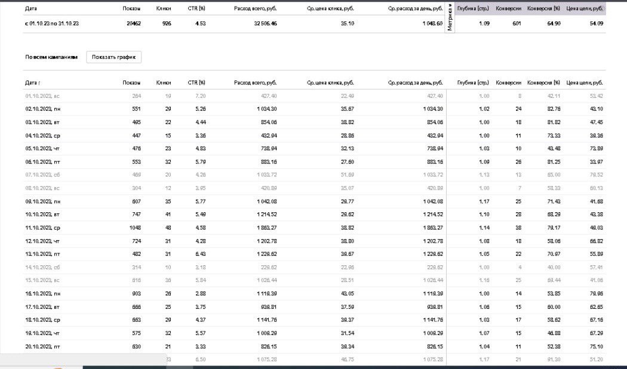Click the 05.10.2023, чт date cell
The image size is (627, 369).
pyautogui.click(x=42, y=148)
